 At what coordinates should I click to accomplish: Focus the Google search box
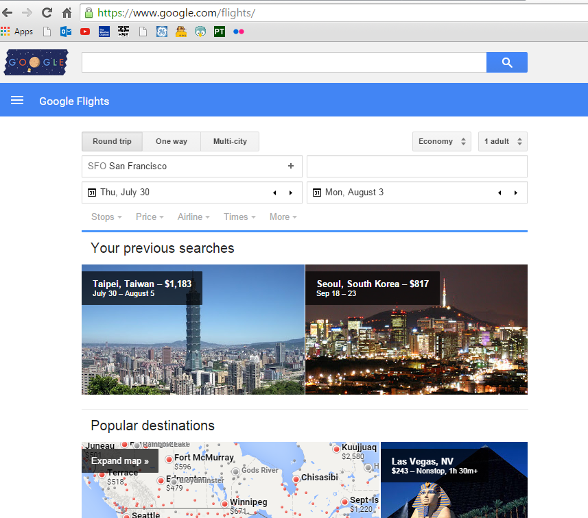tap(284, 62)
